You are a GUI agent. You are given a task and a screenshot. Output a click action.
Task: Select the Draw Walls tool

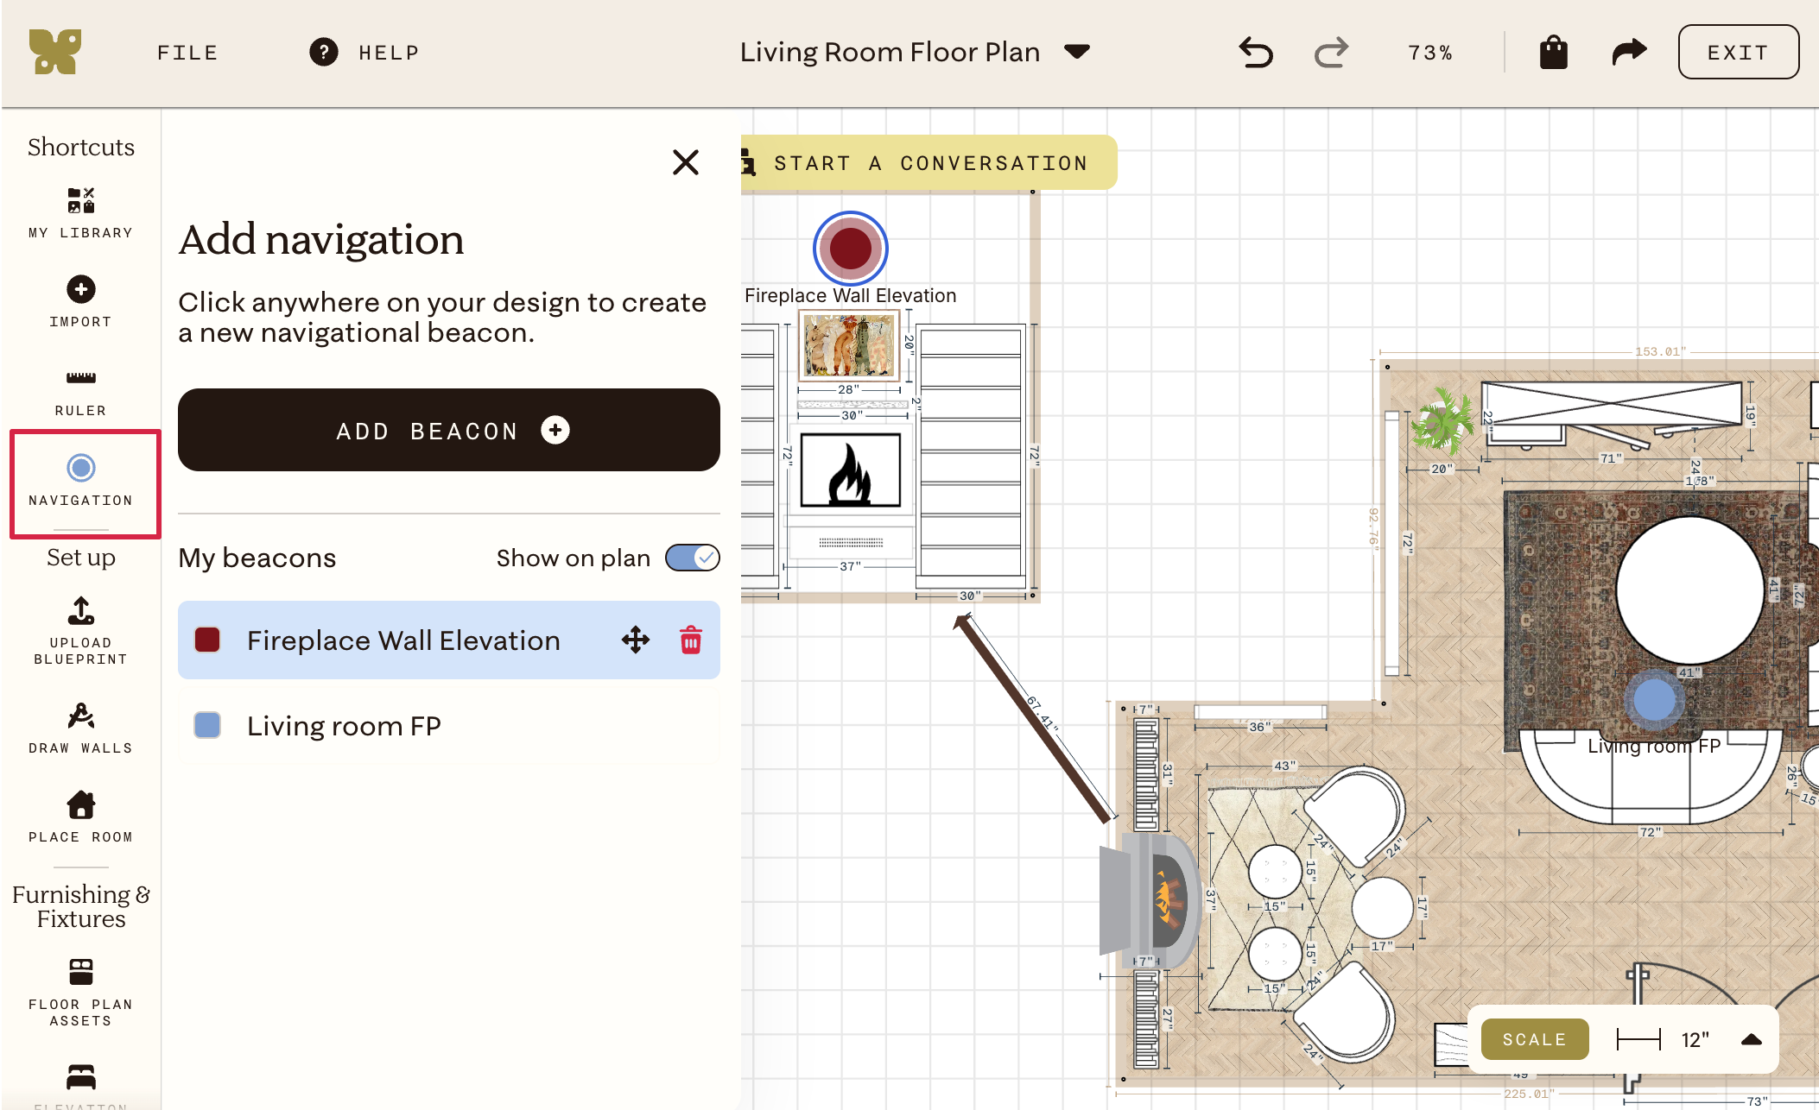click(80, 729)
